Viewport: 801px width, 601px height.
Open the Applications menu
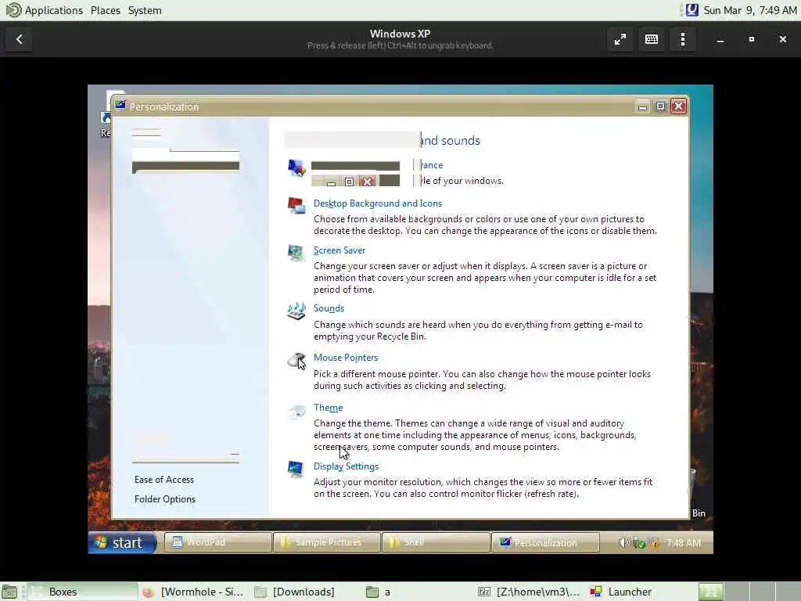tap(54, 10)
